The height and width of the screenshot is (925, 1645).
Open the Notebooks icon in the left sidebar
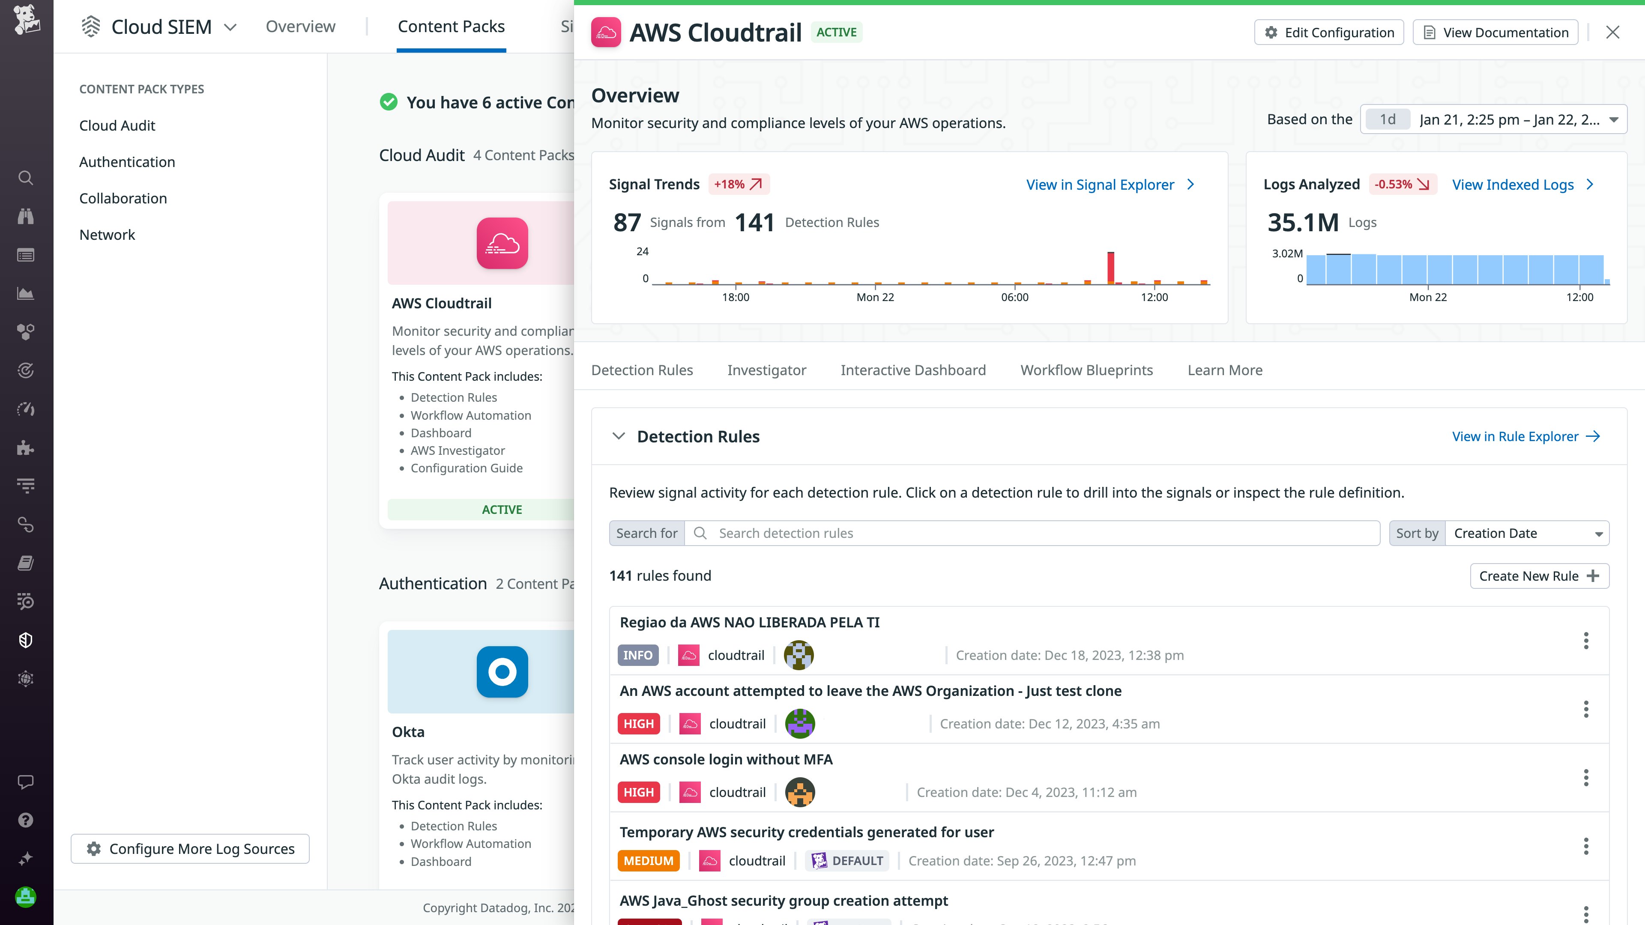point(26,562)
